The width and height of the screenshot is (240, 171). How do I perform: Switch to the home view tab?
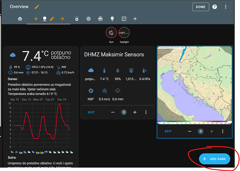pyautogui.click(x=20, y=19)
